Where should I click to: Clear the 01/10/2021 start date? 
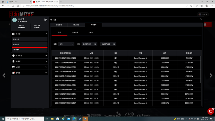point(95,44)
